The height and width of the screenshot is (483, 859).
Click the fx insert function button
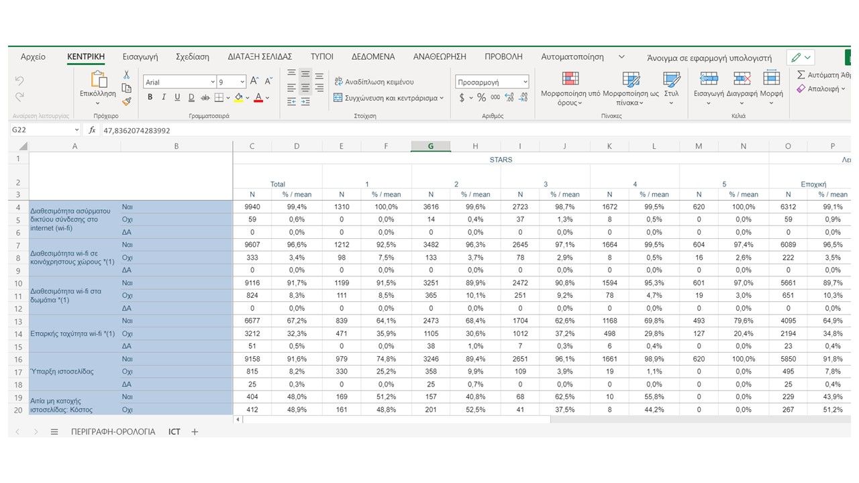(93, 130)
